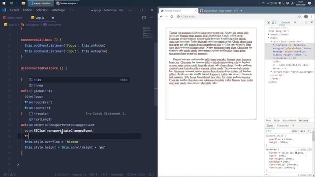Show hidden menus via the ellipsis menu
This screenshot has height=177, width=315.
71,10
